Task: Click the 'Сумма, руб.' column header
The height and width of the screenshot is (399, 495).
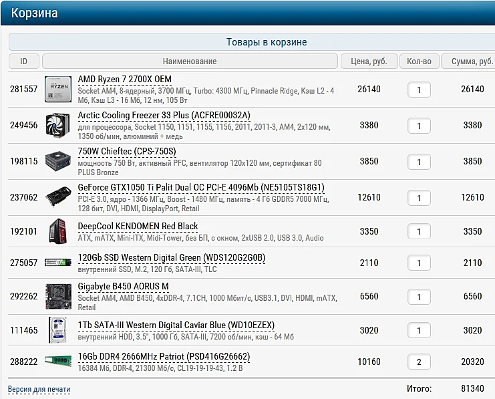Action: 468,61
